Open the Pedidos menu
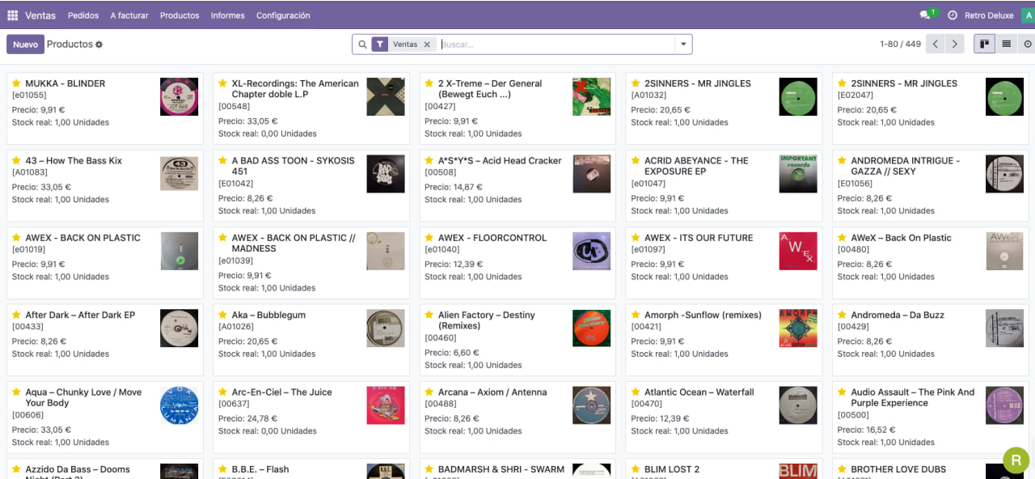Image resolution: width=1035 pixels, height=479 pixels. click(83, 15)
